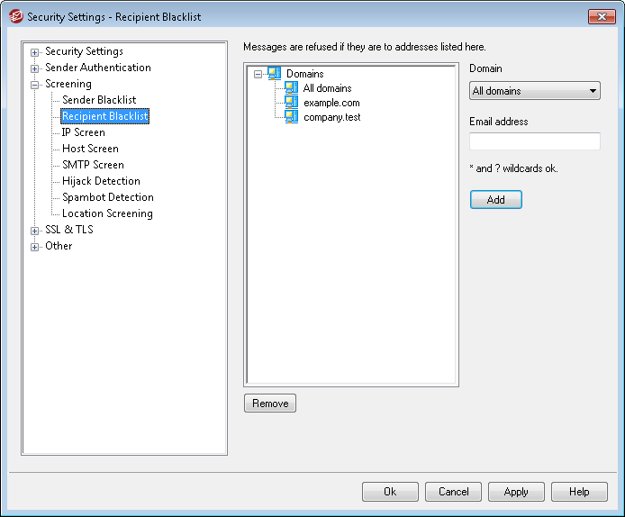The image size is (625, 517).
Task: Click the Email address input field
Action: point(535,141)
